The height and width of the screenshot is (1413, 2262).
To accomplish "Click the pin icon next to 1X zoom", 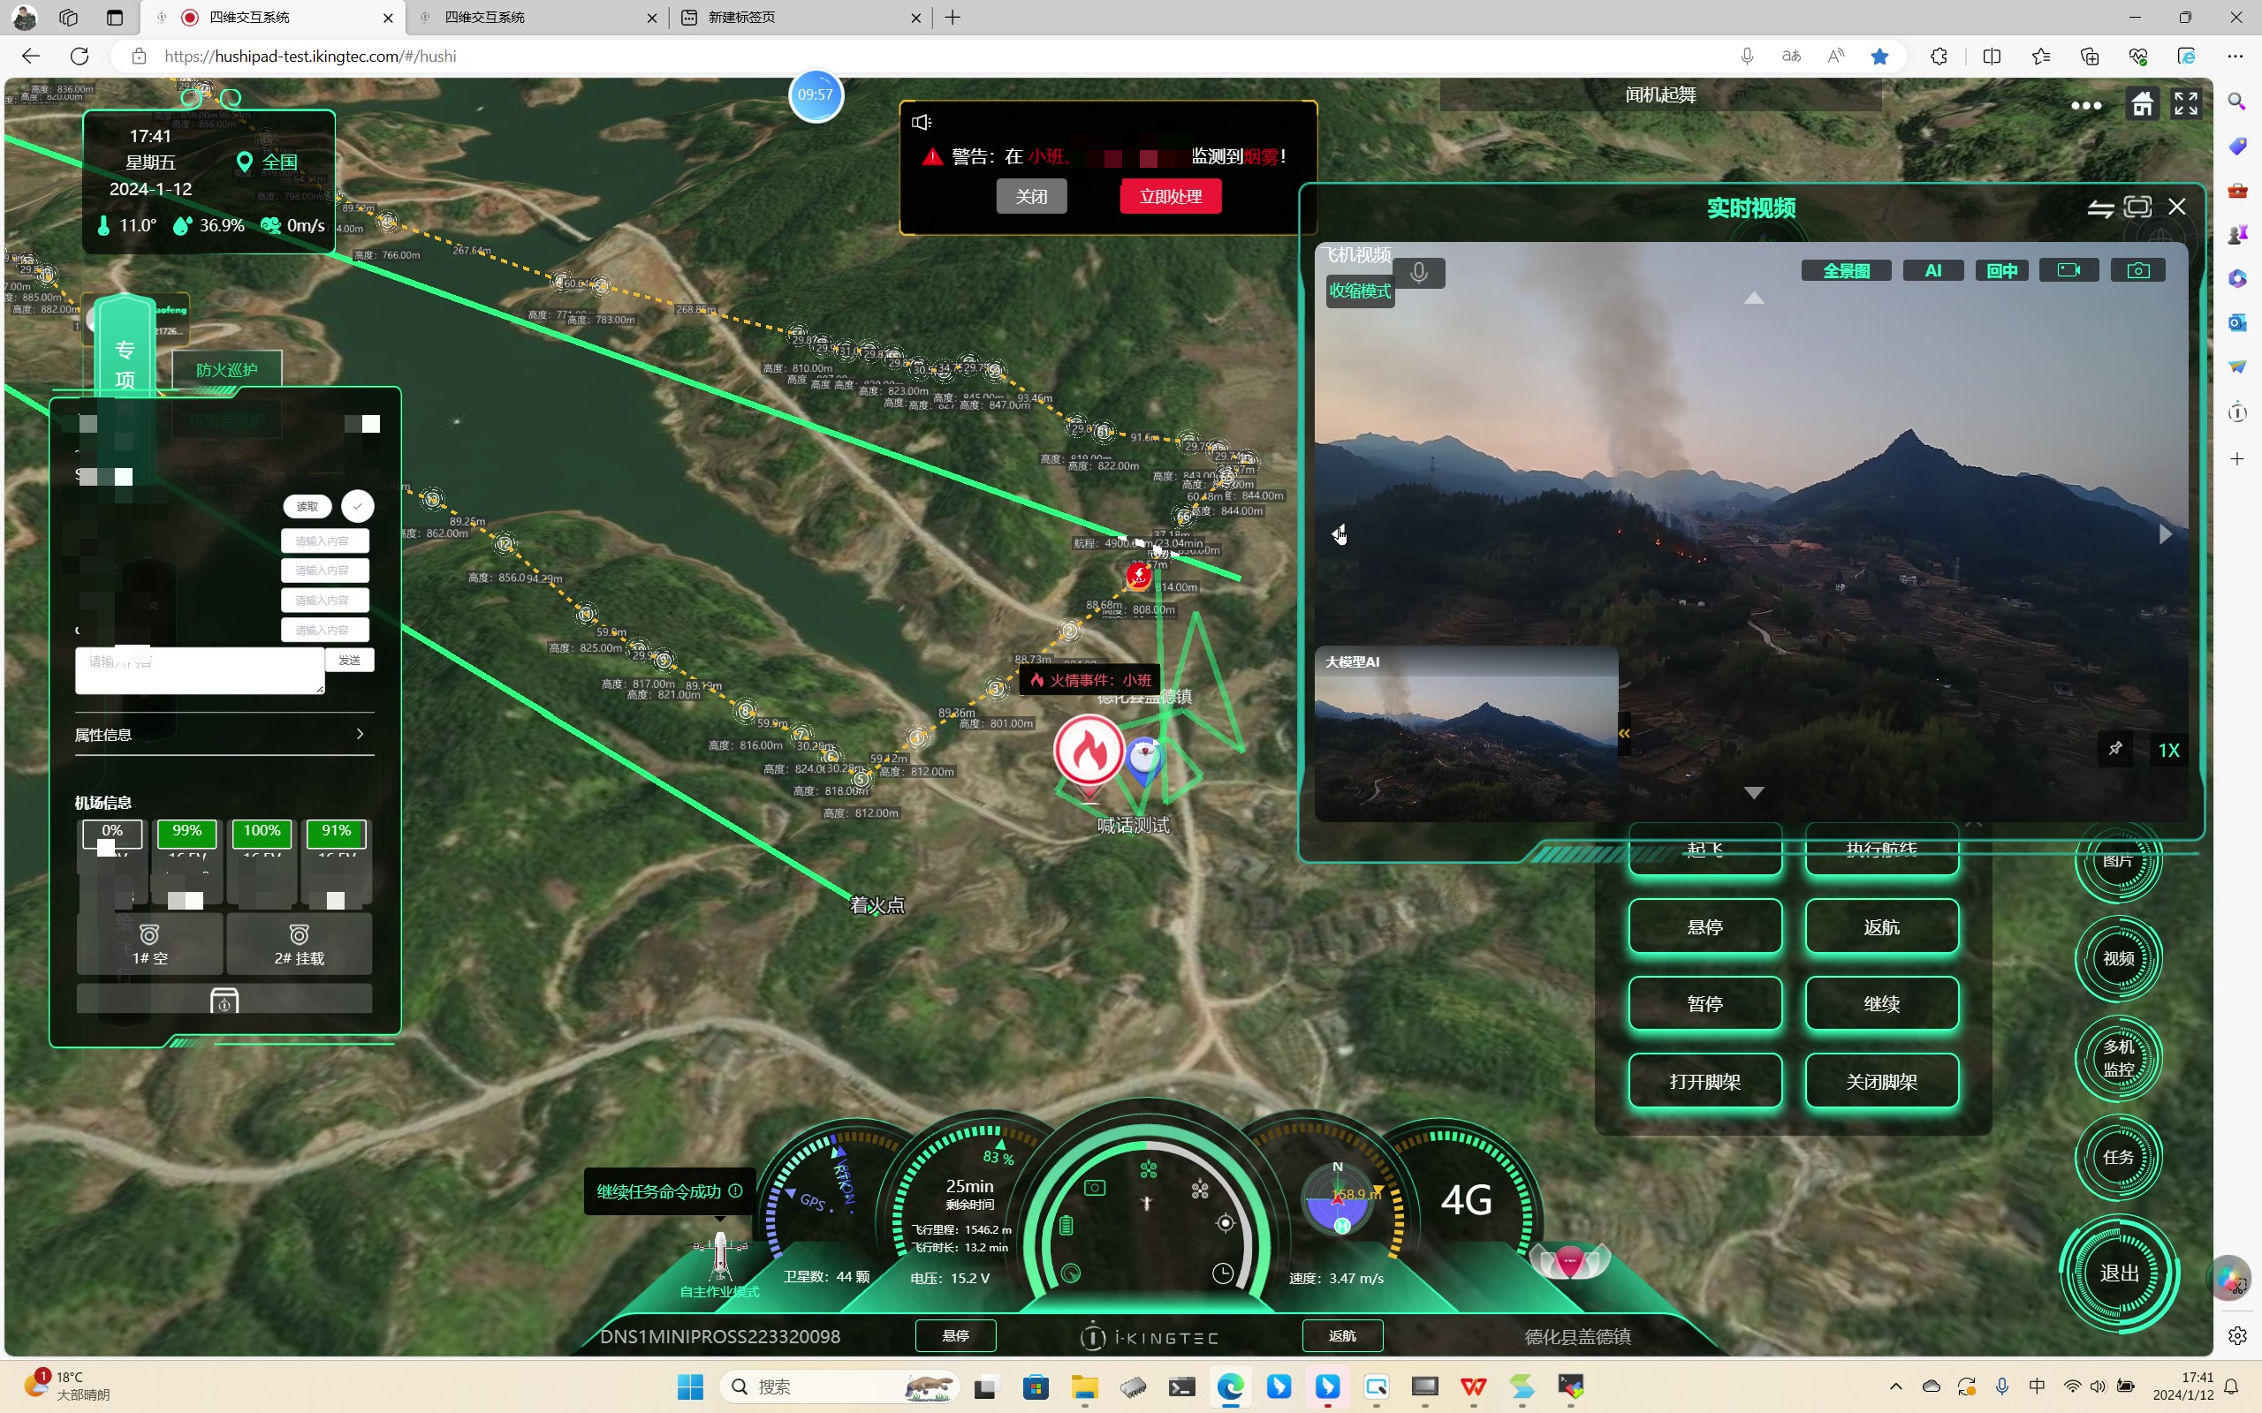I will [2114, 749].
